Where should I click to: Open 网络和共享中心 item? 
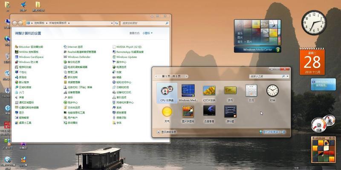click(x=123, y=102)
